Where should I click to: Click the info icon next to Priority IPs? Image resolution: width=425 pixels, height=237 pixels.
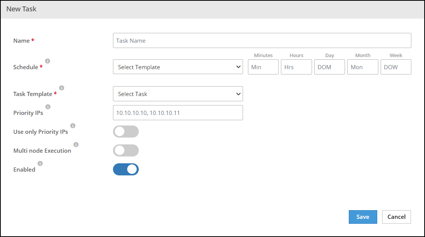(48, 107)
